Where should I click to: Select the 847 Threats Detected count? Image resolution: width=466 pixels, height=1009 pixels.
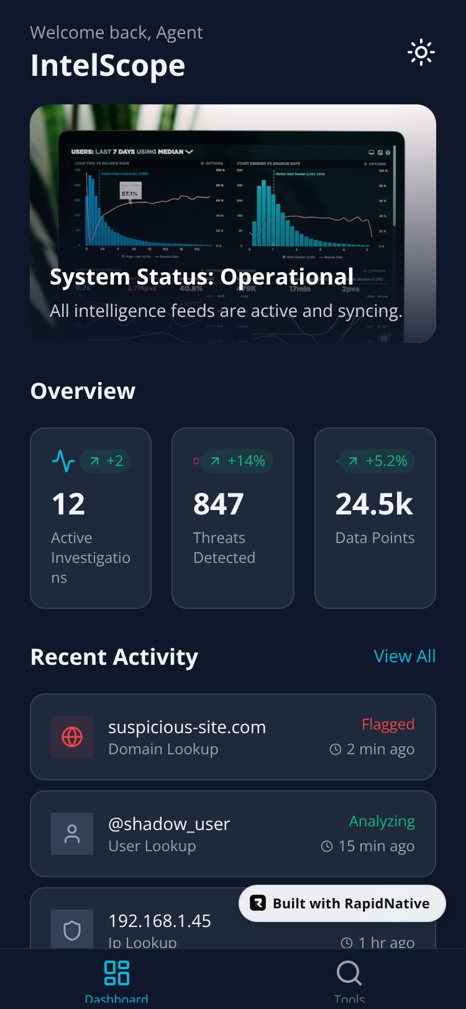click(x=218, y=504)
